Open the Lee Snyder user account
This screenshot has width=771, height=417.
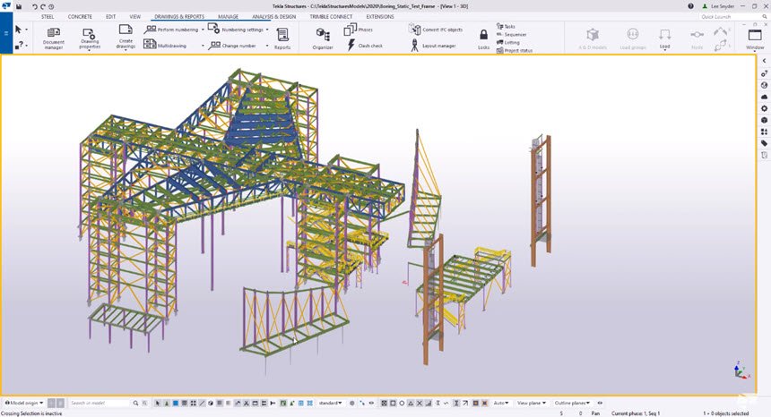(718, 6)
